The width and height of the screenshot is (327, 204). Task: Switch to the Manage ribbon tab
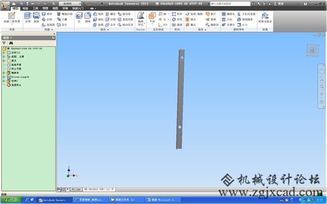pos(45,8)
